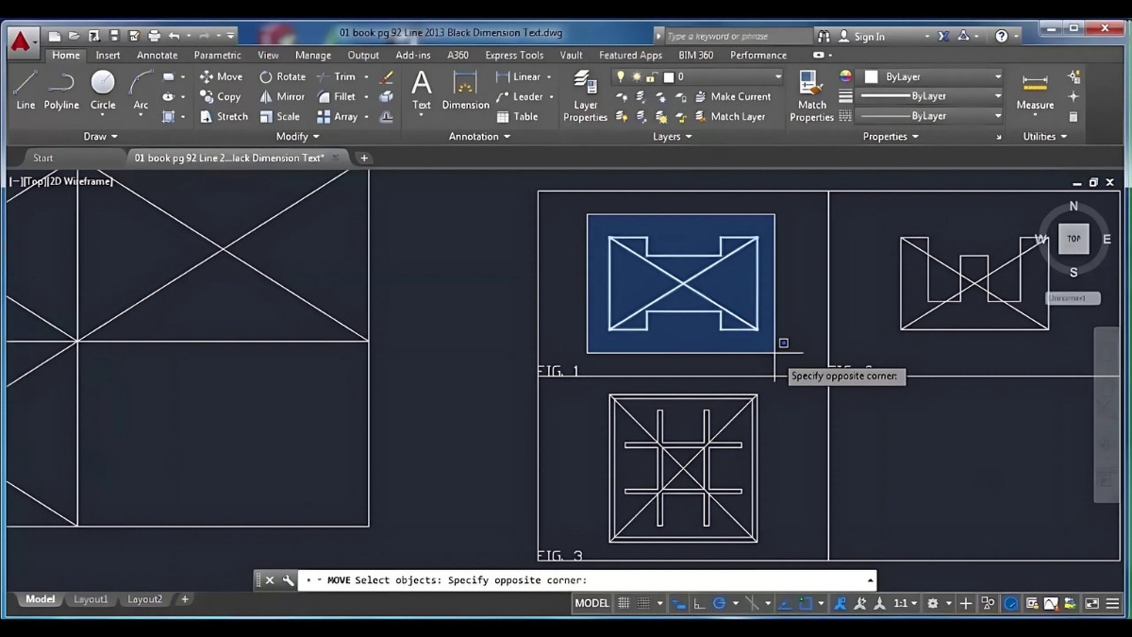
Task: Click the Plot printer icon in quick access toolbar
Action: point(155,36)
